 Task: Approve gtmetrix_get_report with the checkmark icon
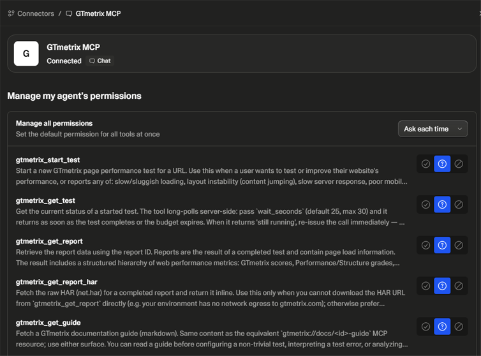point(426,245)
